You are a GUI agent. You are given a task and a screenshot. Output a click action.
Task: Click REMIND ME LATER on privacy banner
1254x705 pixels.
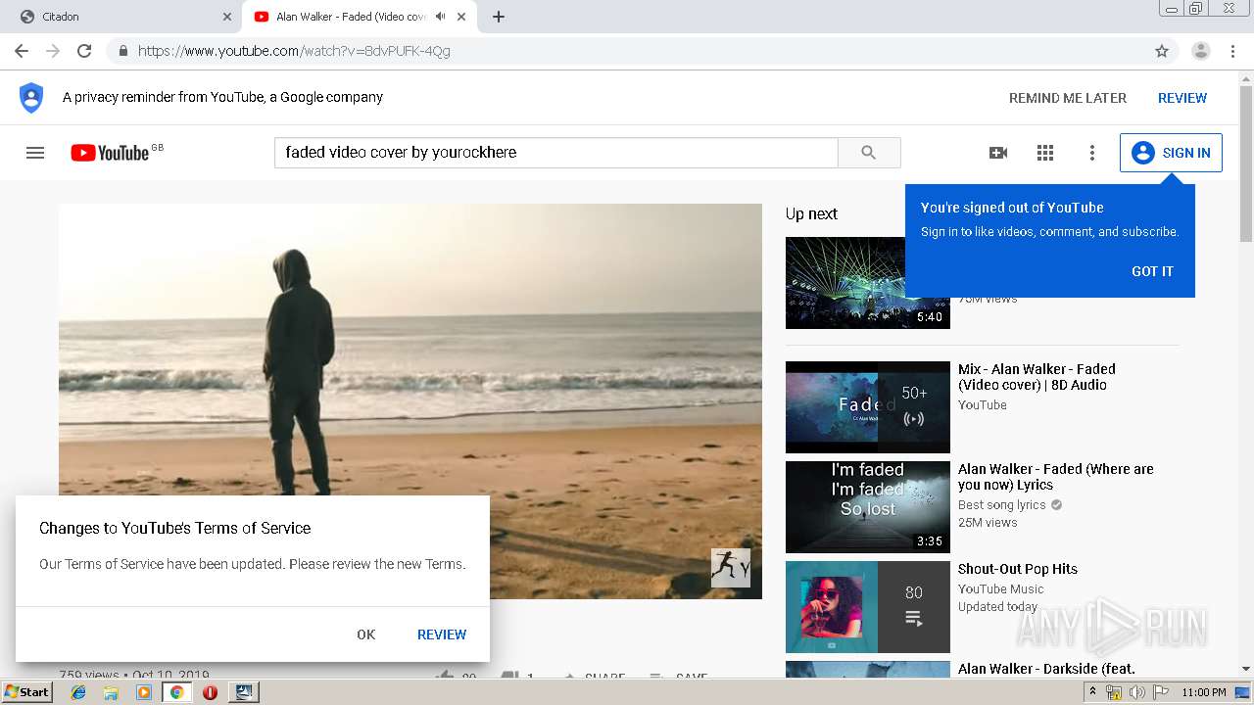pyautogui.click(x=1068, y=98)
